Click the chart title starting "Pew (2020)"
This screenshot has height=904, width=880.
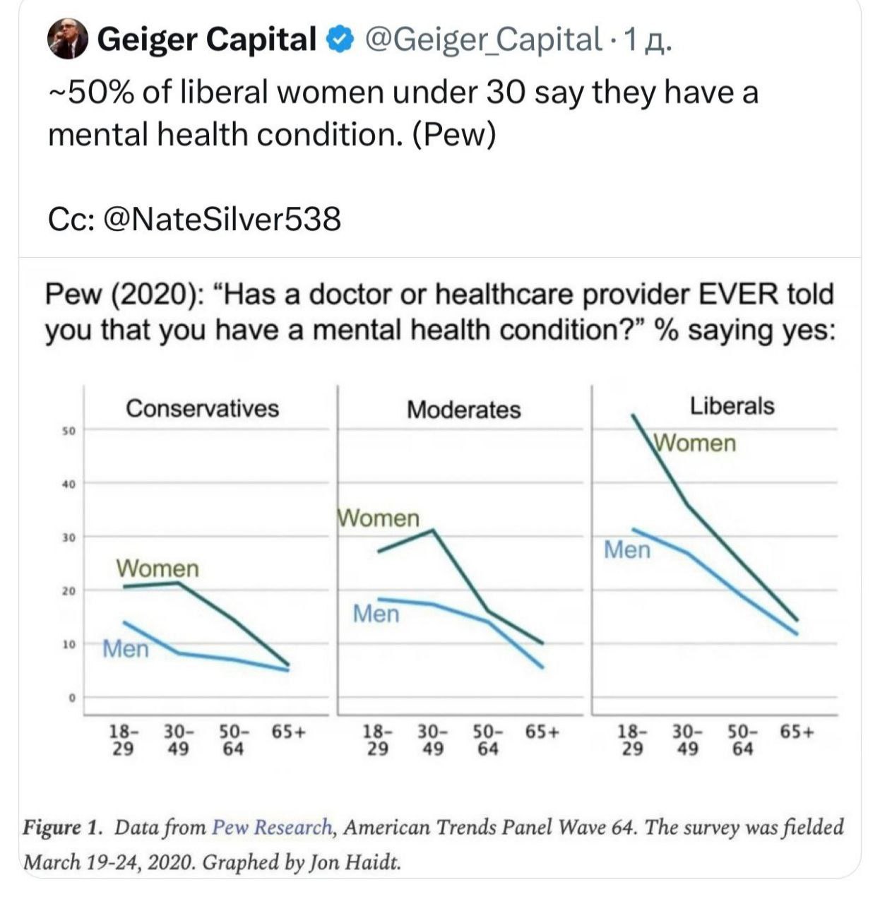click(439, 311)
